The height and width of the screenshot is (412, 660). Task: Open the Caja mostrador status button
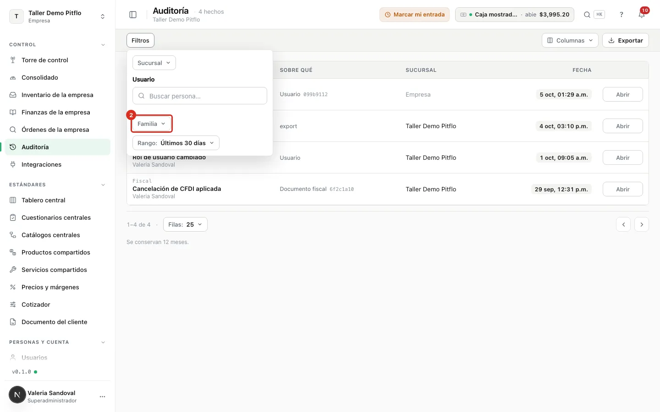515,15
